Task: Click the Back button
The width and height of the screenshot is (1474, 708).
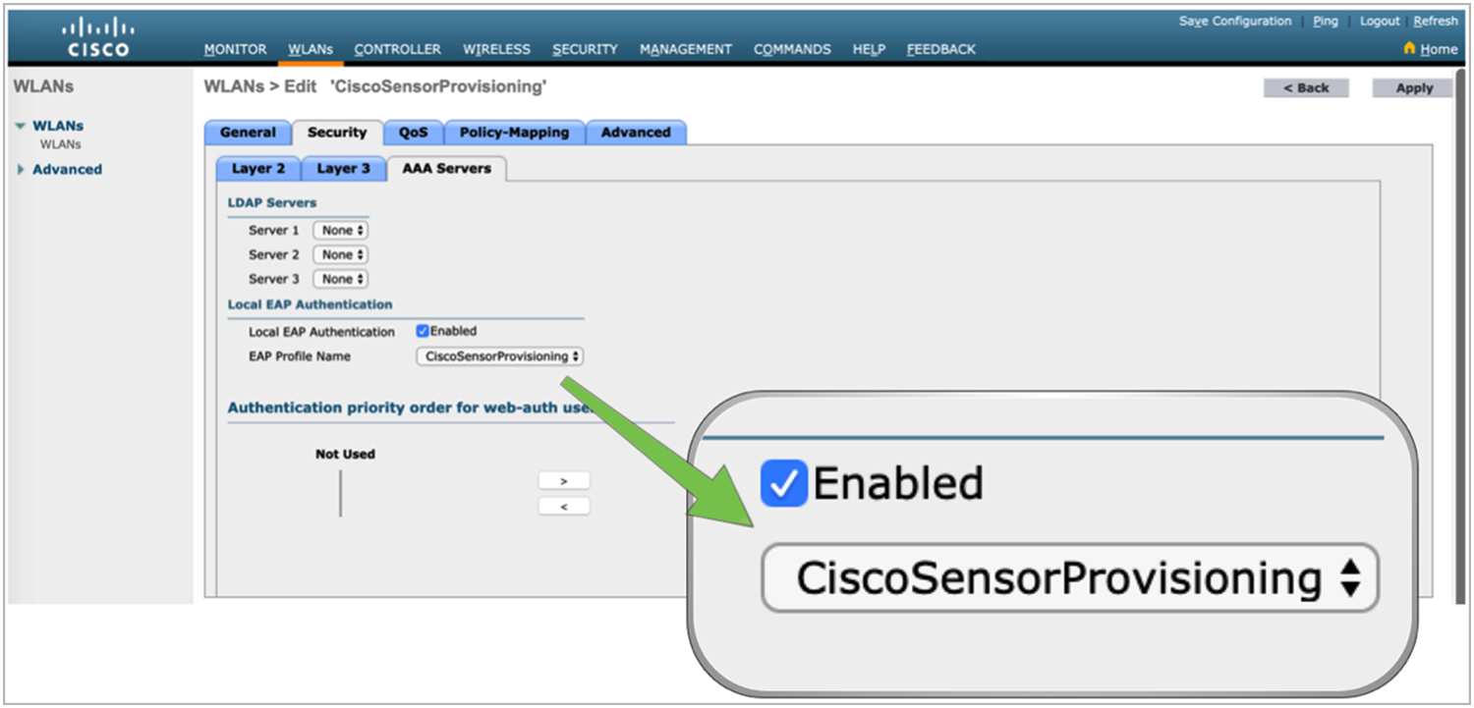Action: coord(1306,88)
